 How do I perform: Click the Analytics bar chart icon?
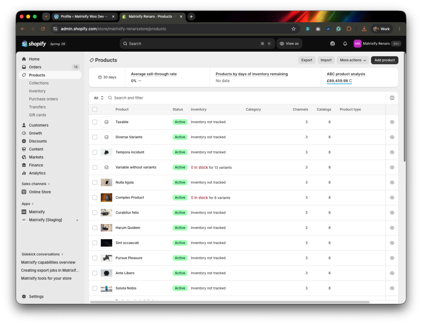point(24,173)
